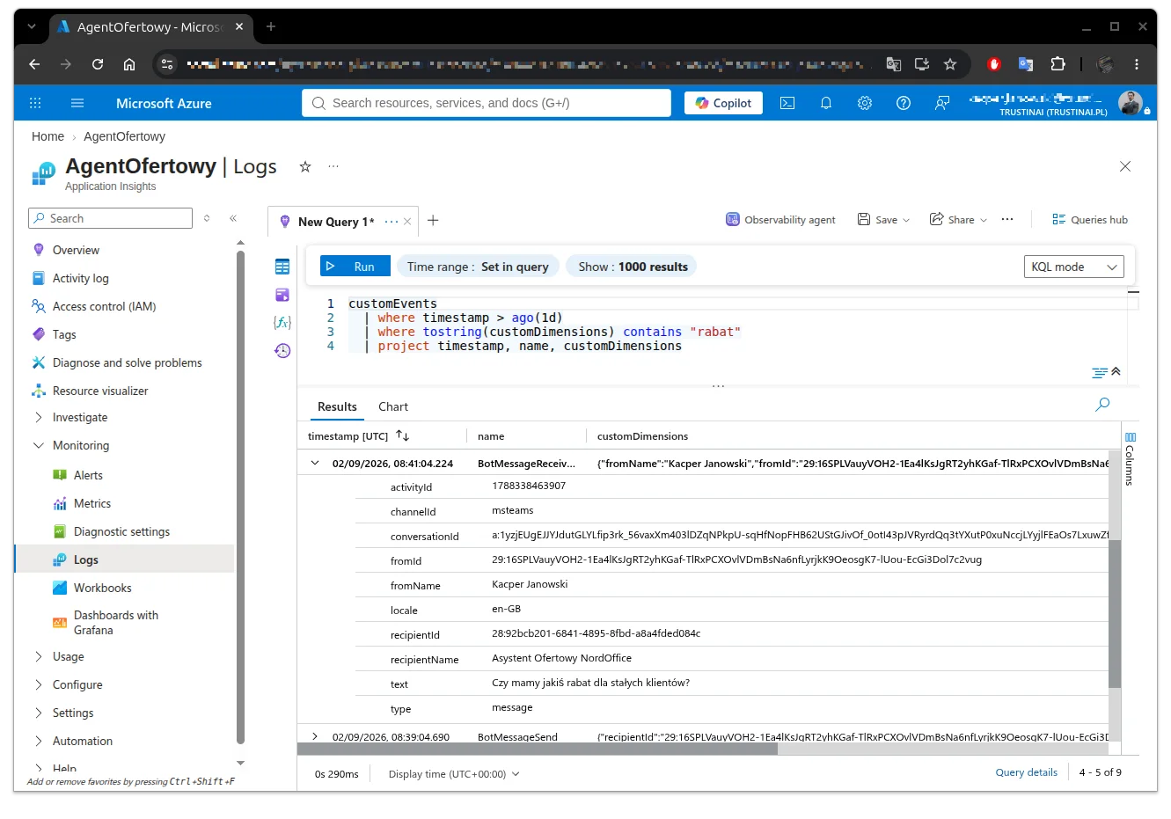1171x819 pixels.
Task: Reload the page in the browser
Action: [98, 64]
